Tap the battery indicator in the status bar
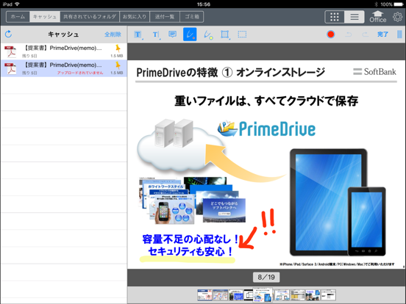This screenshot has height=304, width=406. 399,4
